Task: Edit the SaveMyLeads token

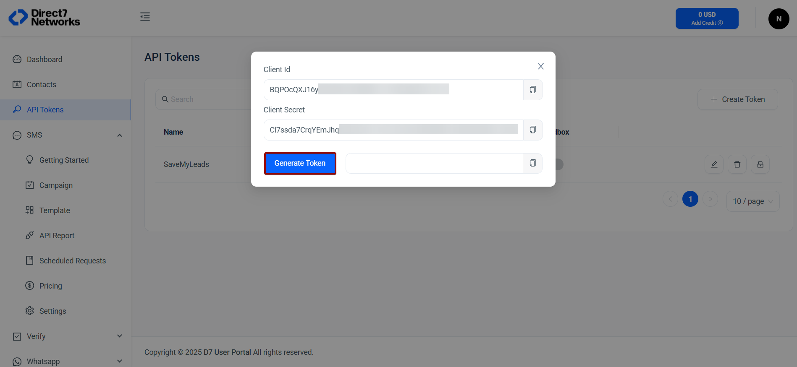Action: click(714, 164)
